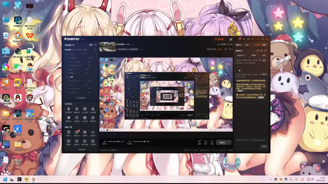Click the live-streaming status button
This screenshot has height=184, width=328.
click(223, 142)
